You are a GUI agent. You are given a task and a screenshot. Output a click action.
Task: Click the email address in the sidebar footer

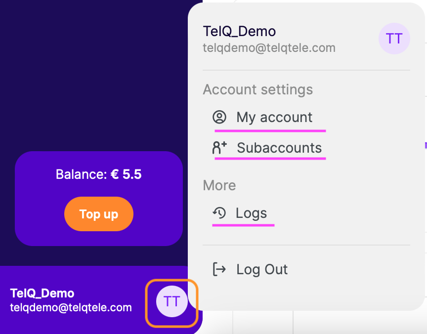[71, 307]
